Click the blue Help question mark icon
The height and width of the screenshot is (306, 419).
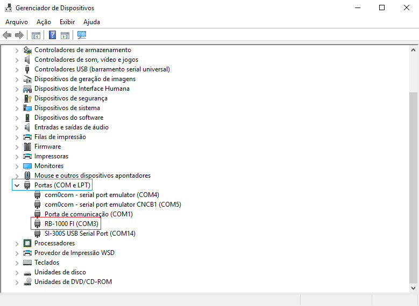pos(53,35)
